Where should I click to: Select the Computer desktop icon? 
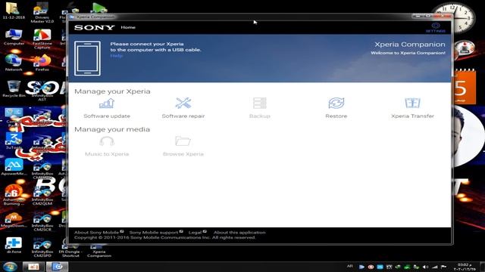[14, 37]
